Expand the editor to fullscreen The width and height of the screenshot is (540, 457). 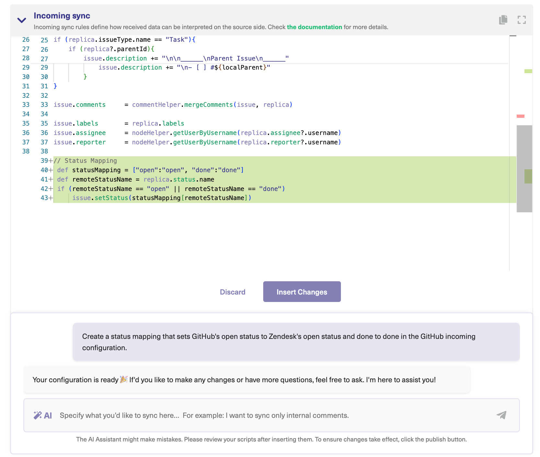point(522,20)
